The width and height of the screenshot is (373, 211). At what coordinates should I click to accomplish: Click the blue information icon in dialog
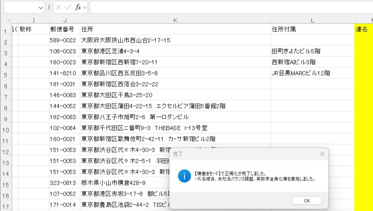(x=185, y=176)
